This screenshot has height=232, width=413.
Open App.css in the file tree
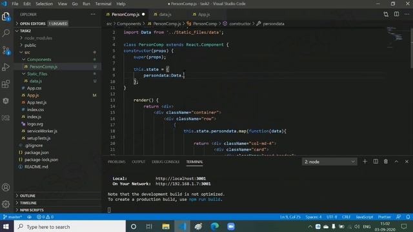(34, 88)
